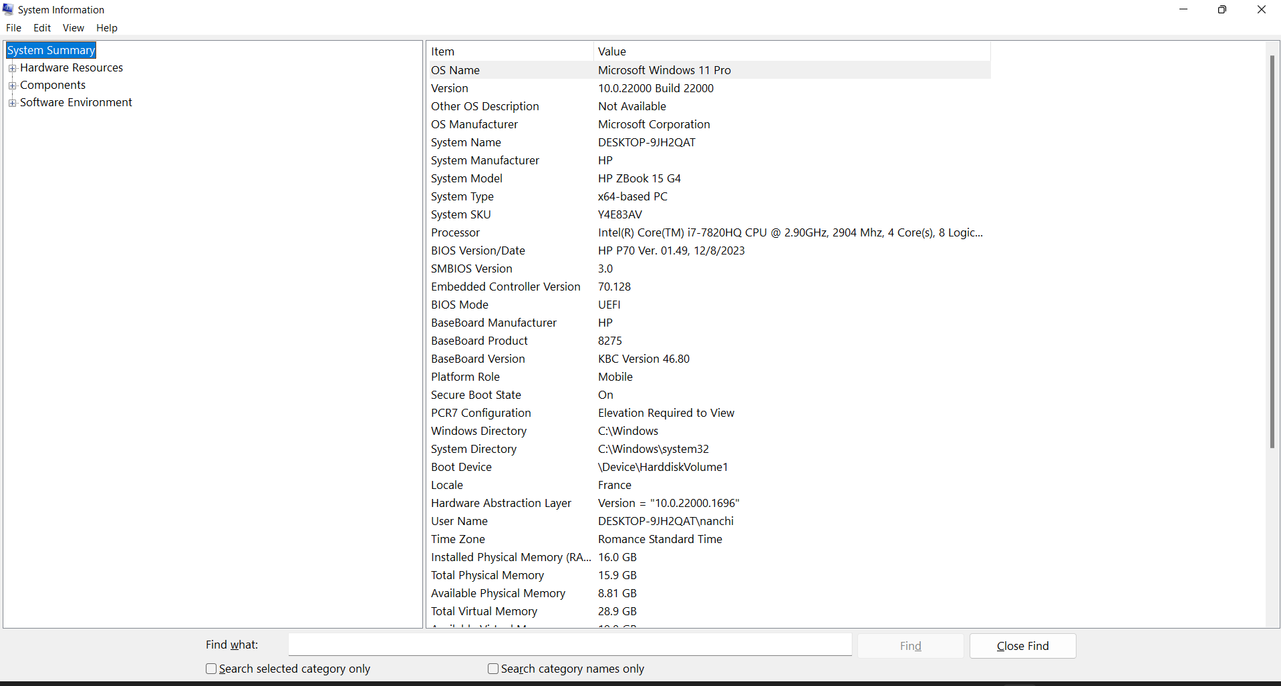Click the System Type item

(462, 196)
